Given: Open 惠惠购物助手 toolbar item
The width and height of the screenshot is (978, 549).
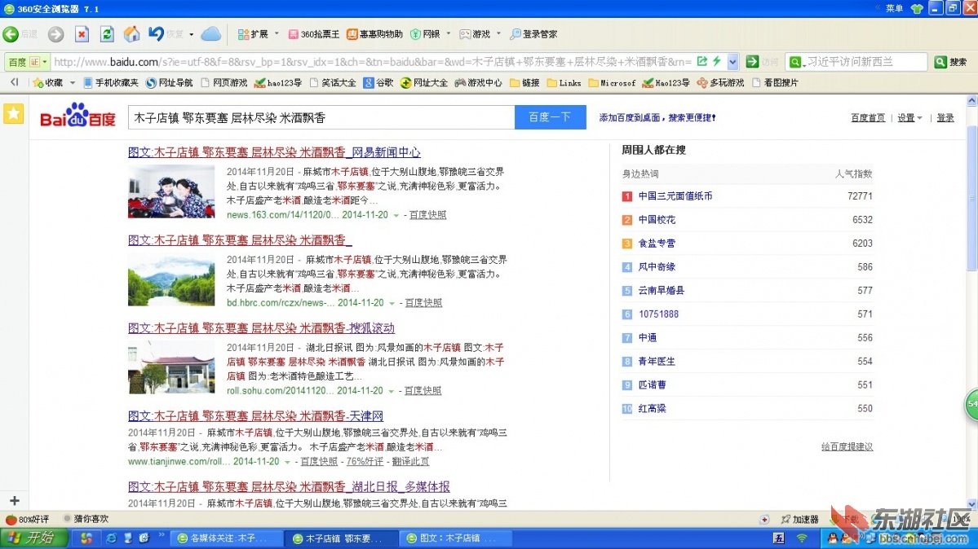Looking at the screenshot, I should click(x=375, y=34).
